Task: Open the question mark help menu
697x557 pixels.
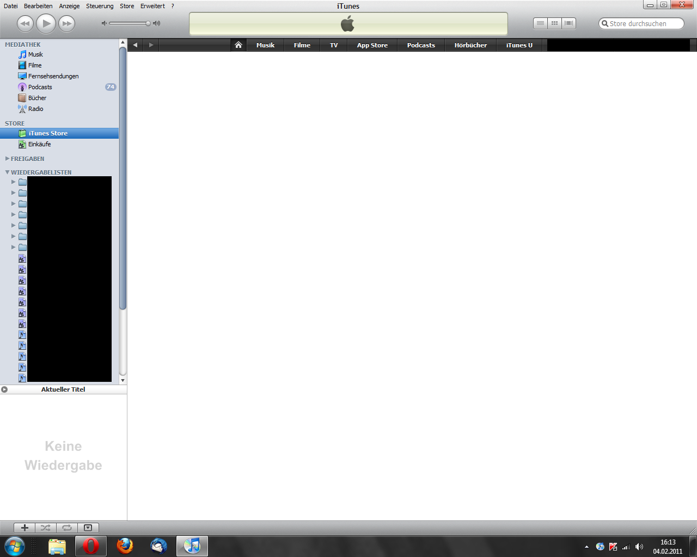Action: [173, 6]
